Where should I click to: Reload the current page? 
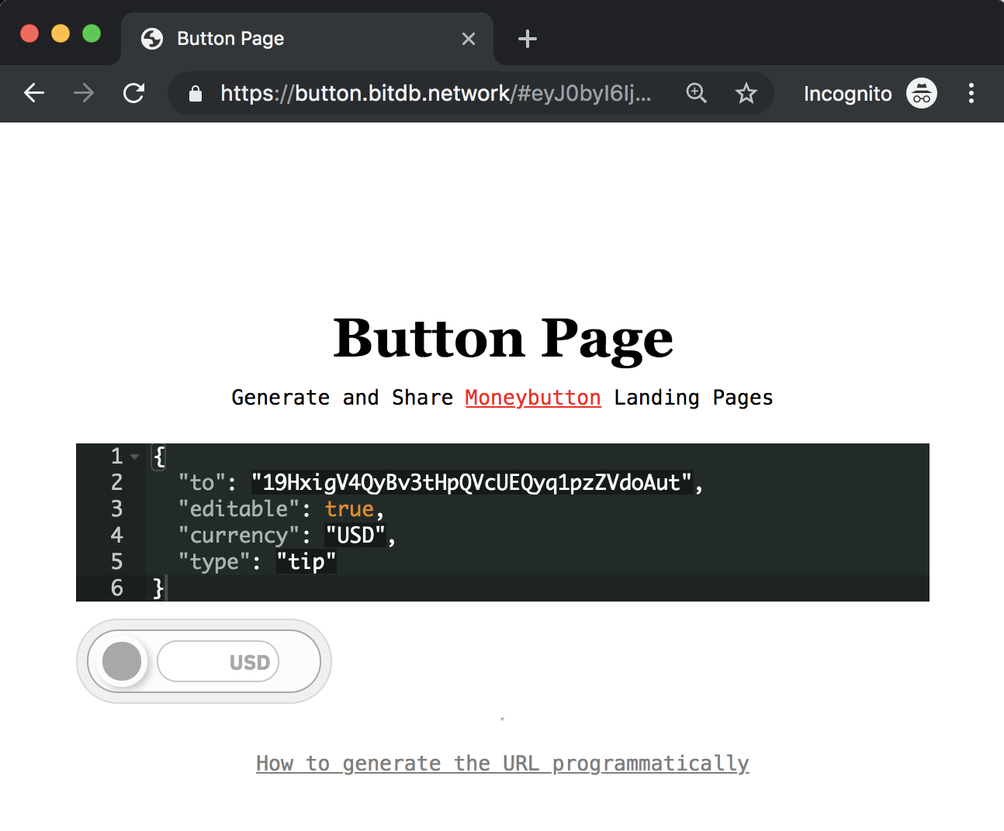(x=133, y=93)
